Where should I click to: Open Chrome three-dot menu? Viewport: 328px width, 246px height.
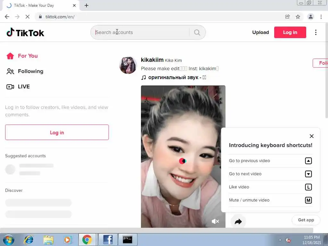[321, 17]
